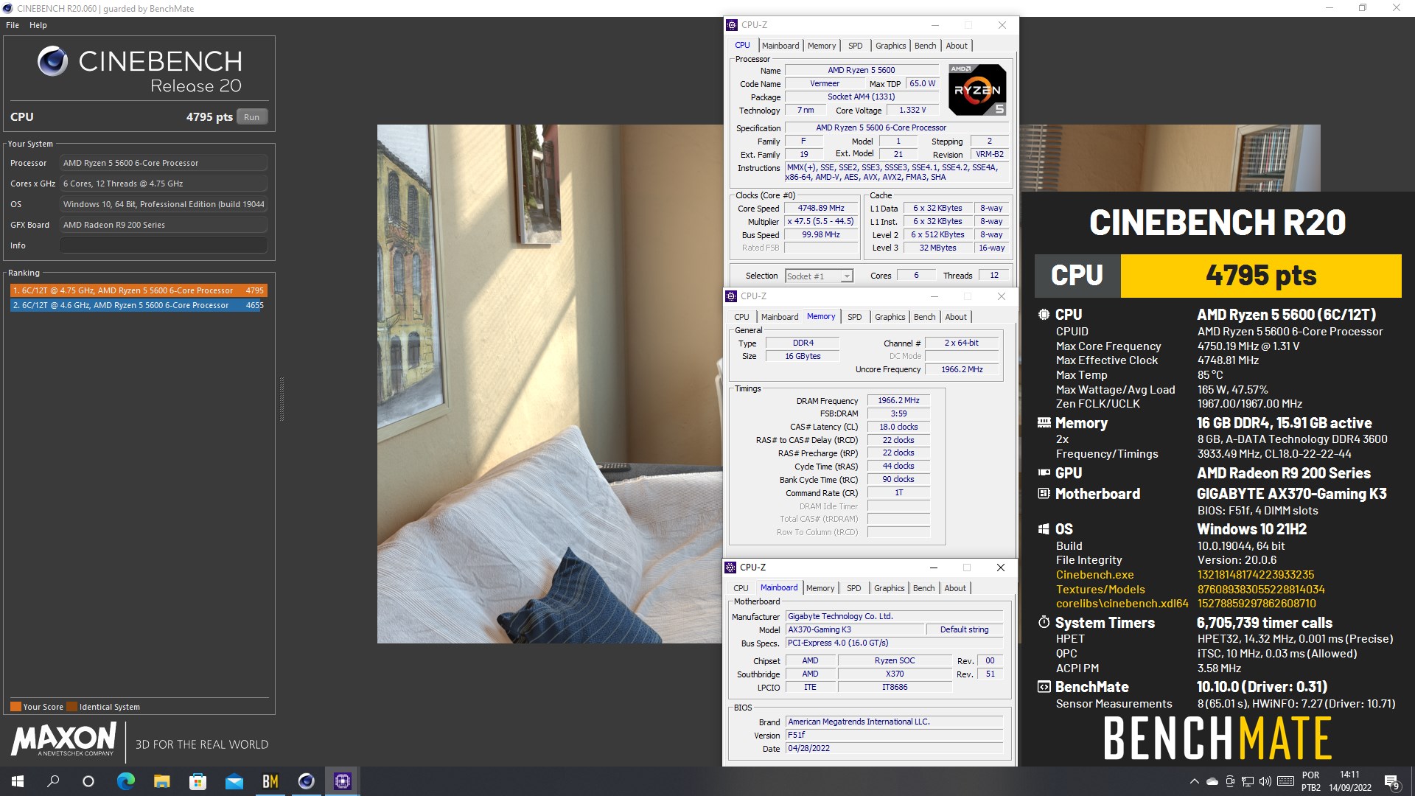1415x796 pixels.
Task: Run the CPU benchmark
Action: pyautogui.click(x=252, y=117)
